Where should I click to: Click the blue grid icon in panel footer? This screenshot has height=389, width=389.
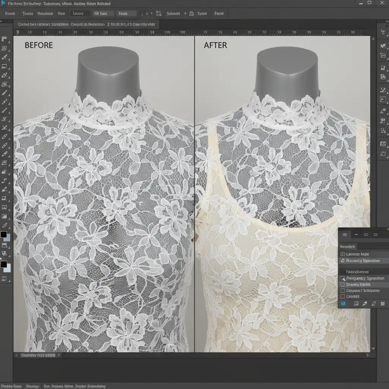343,304
